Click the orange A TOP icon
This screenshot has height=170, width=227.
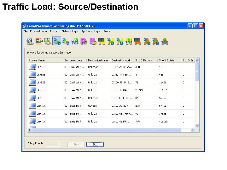point(165,41)
